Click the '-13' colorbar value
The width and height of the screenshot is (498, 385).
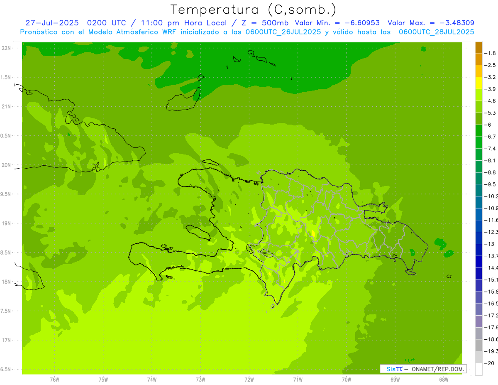489,244
